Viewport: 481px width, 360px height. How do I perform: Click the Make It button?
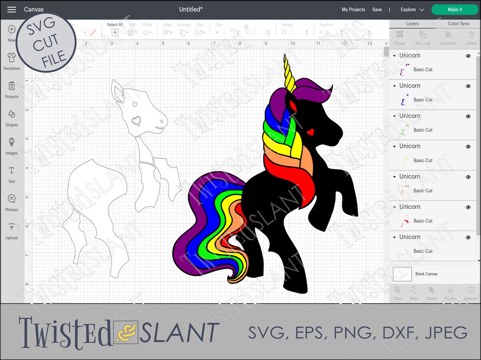point(454,10)
